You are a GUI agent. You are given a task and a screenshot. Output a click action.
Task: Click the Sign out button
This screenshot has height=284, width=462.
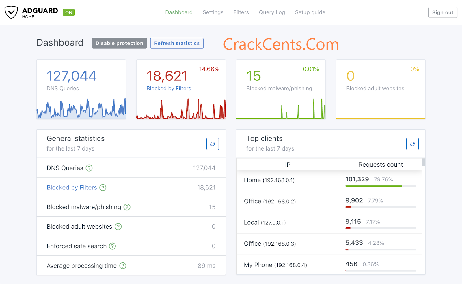tap(443, 12)
